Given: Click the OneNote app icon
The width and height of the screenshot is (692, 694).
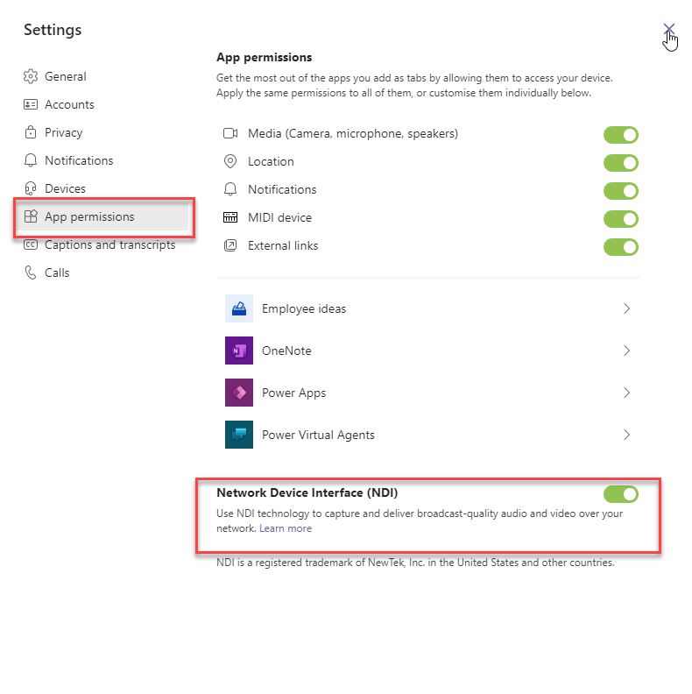Looking at the screenshot, I should [239, 351].
